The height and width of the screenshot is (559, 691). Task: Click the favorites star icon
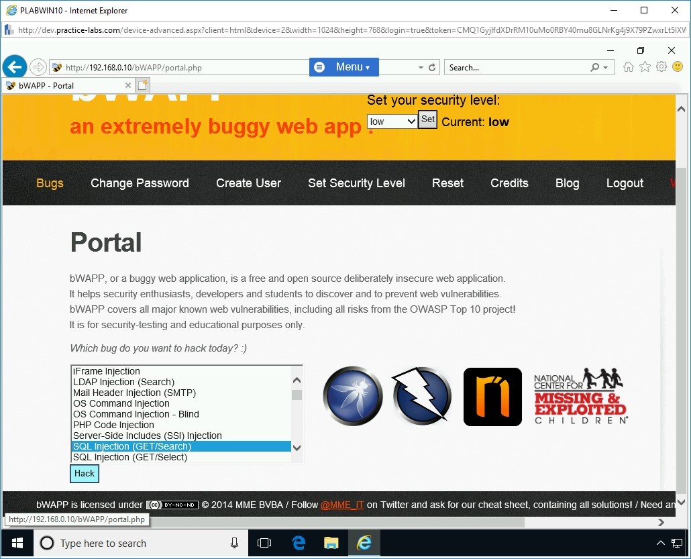(645, 67)
